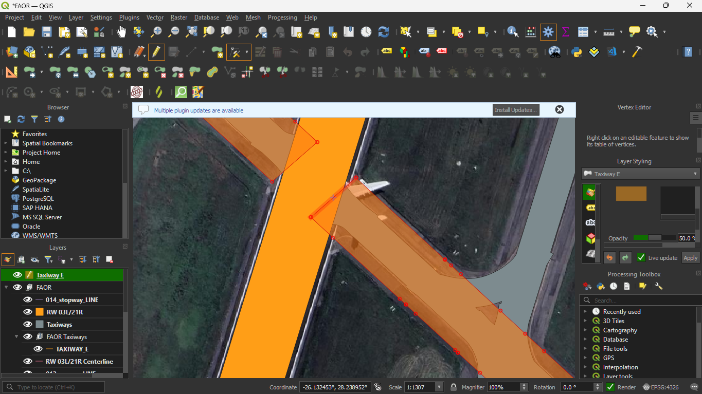
Task: Click the layer Opacity slider
Action: pyautogui.click(x=654, y=238)
